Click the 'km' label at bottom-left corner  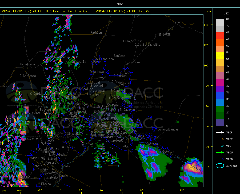(x=4, y=191)
